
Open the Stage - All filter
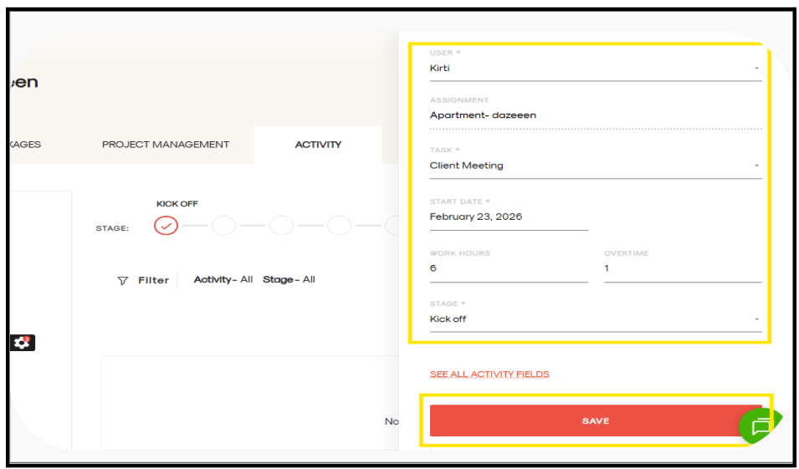[x=289, y=279]
